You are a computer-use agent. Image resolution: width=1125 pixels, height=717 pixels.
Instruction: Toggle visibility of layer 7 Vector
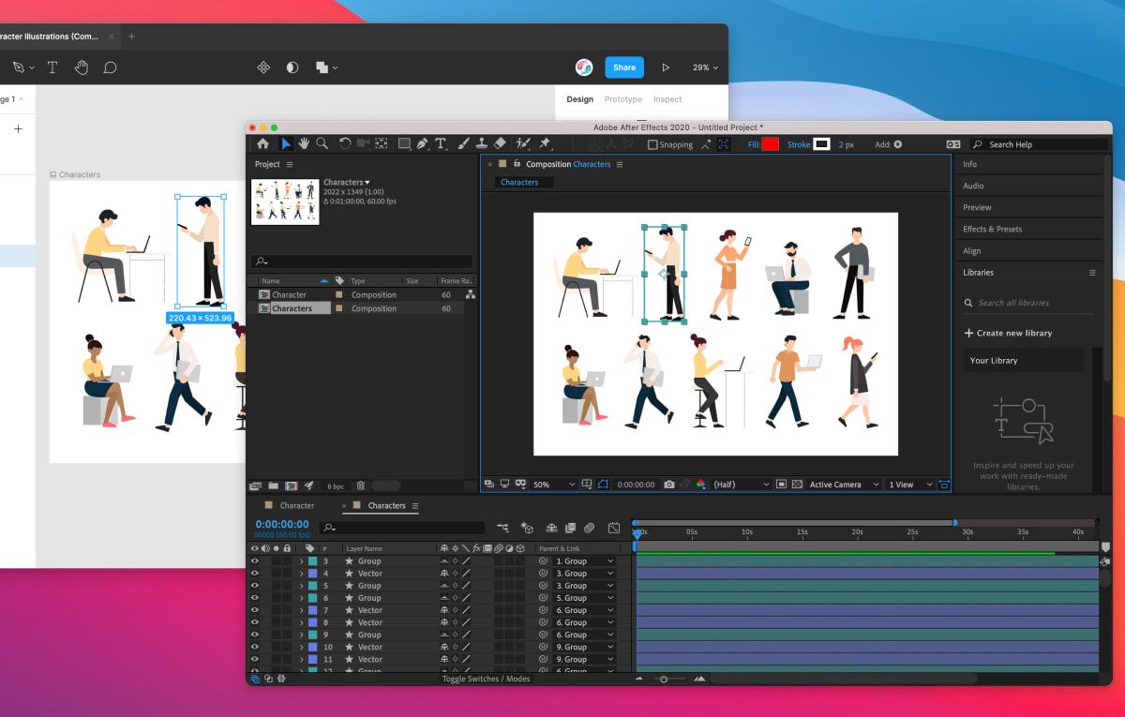[x=254, y=610]
